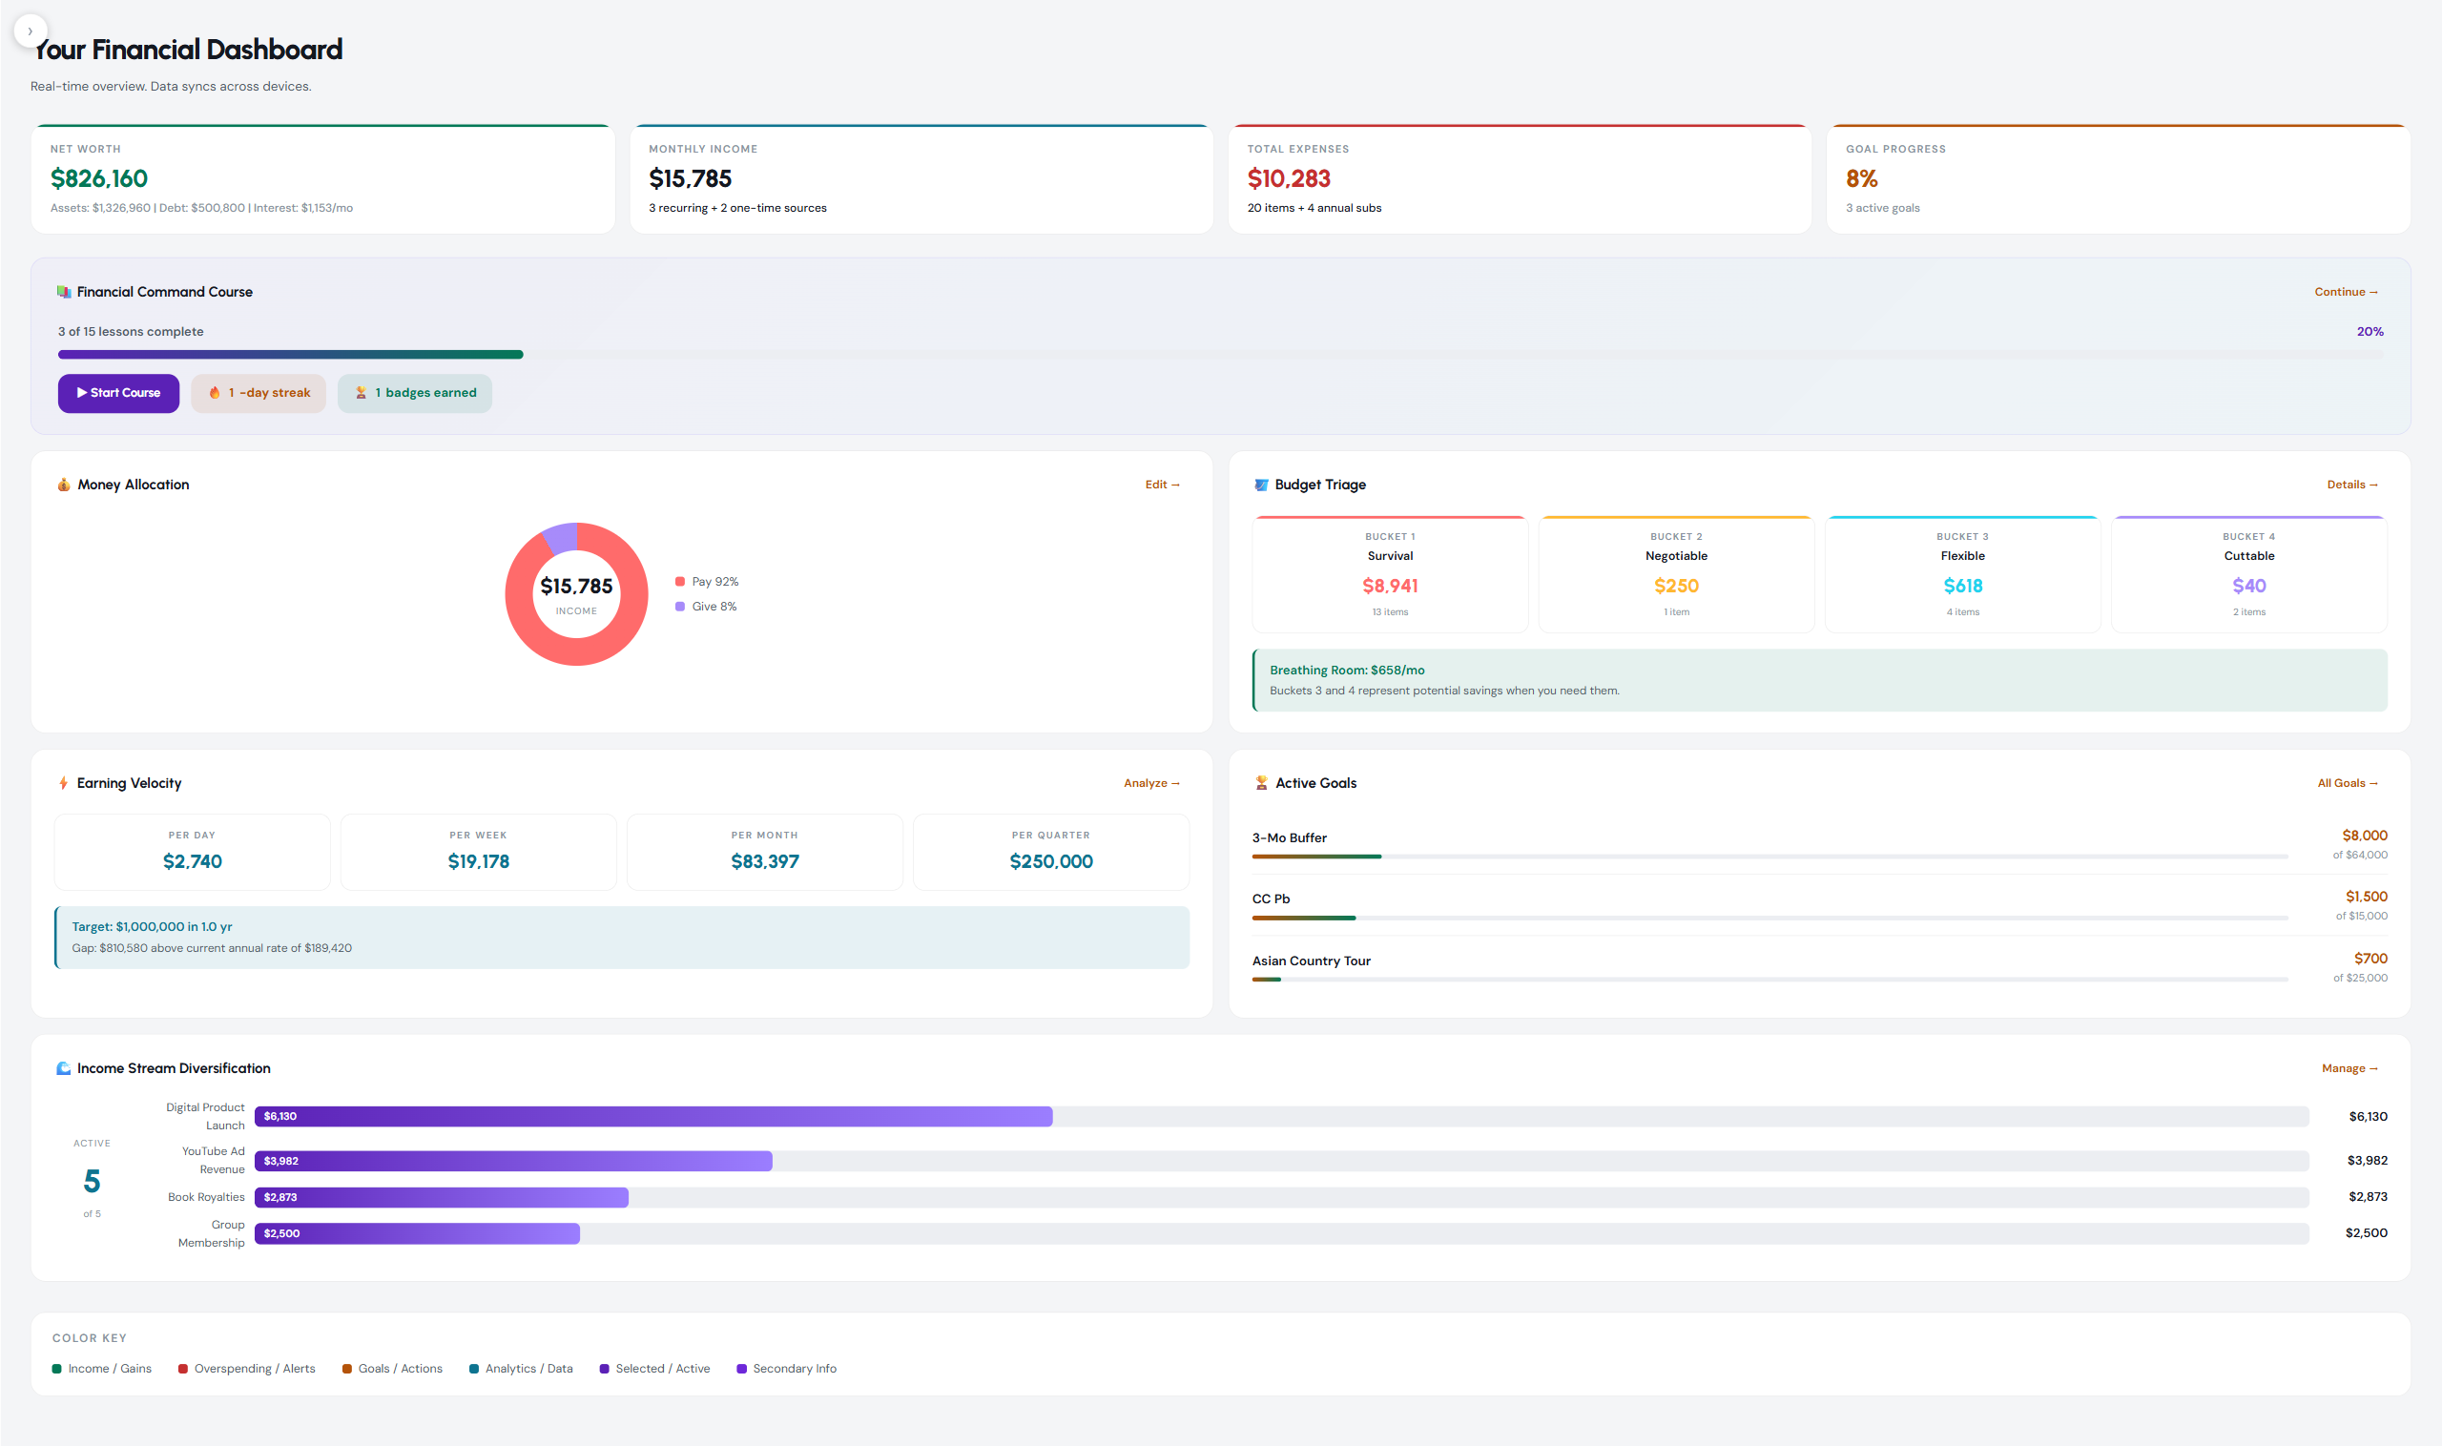2442x1446 pixels.
Task: Click the flame icon on the streak badge
Action: [x=216, y=393]
